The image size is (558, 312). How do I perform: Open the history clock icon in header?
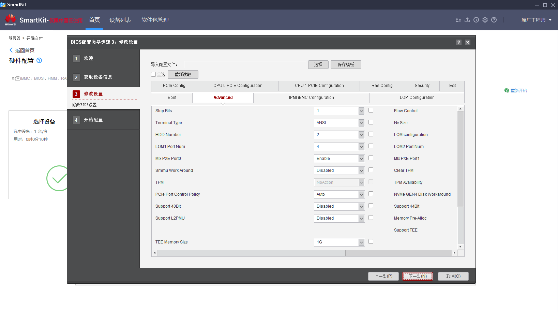[476, 20]
